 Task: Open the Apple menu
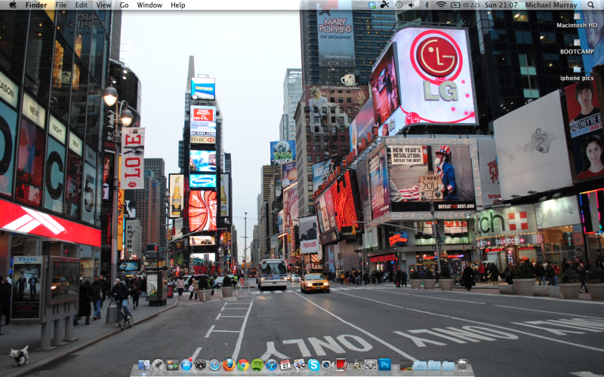coord(13,5)
